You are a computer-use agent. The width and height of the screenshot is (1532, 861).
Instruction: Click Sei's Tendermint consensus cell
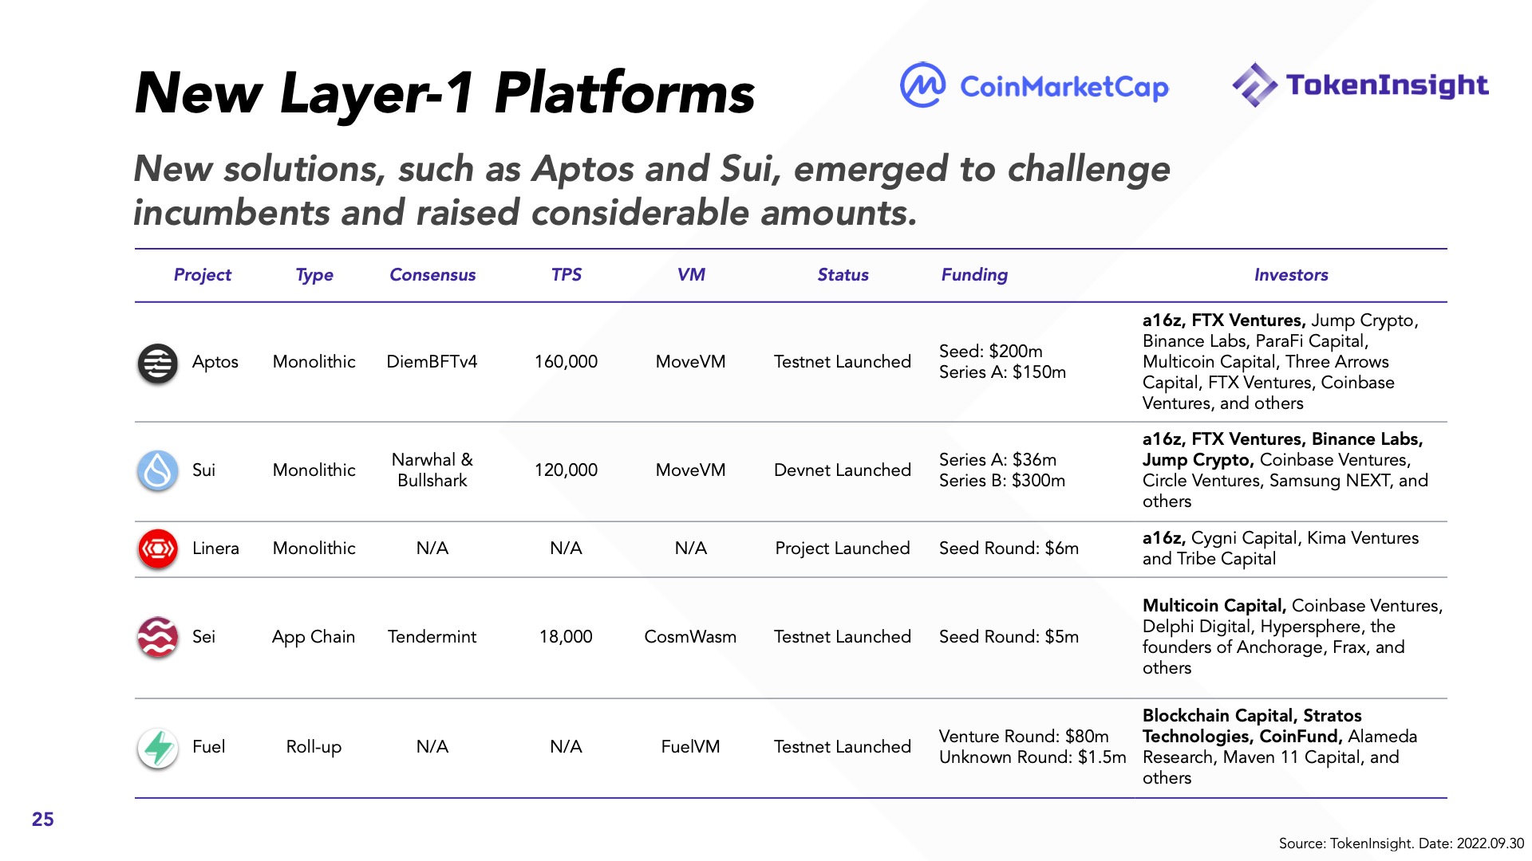click(432, 637)
